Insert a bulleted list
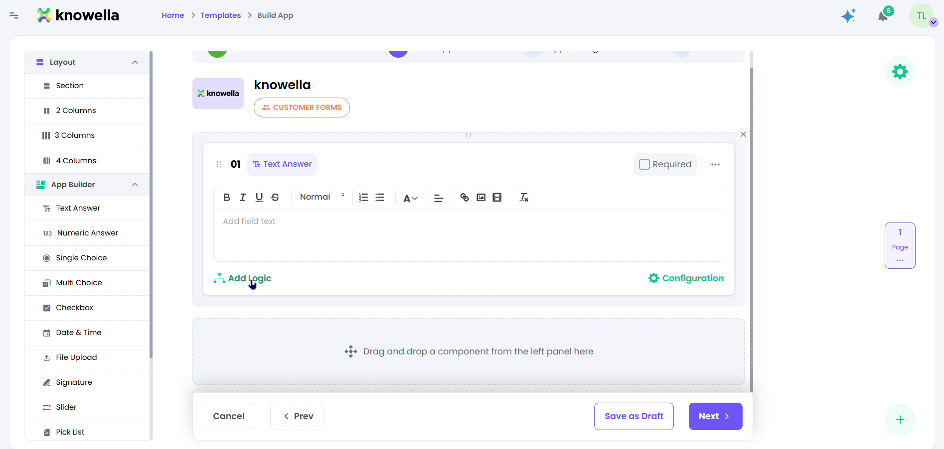Screen dimensions: 944x449 pyautogui.click(x=380, y=197)
